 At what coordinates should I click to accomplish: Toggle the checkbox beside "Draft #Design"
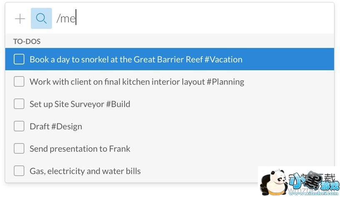pos(19,126)
